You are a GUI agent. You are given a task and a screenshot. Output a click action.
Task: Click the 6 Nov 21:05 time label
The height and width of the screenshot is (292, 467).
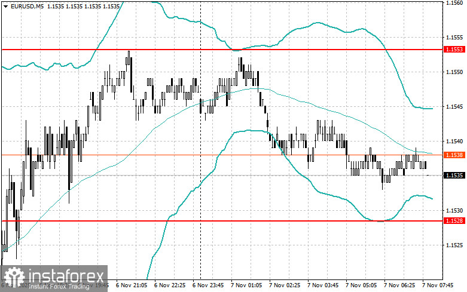coord(132,285)
